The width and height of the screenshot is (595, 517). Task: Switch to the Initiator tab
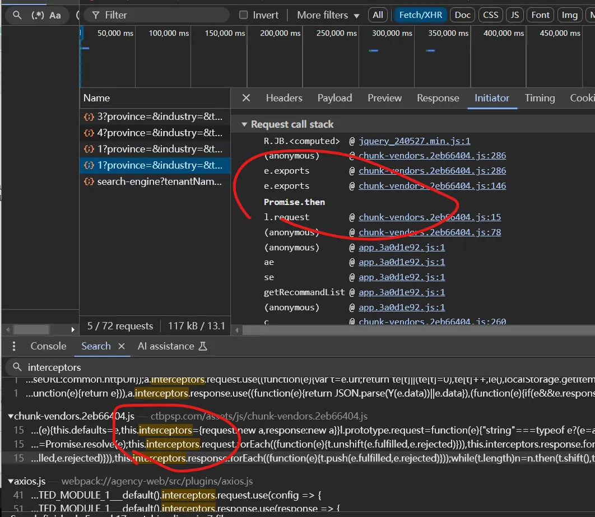[492, 98]
